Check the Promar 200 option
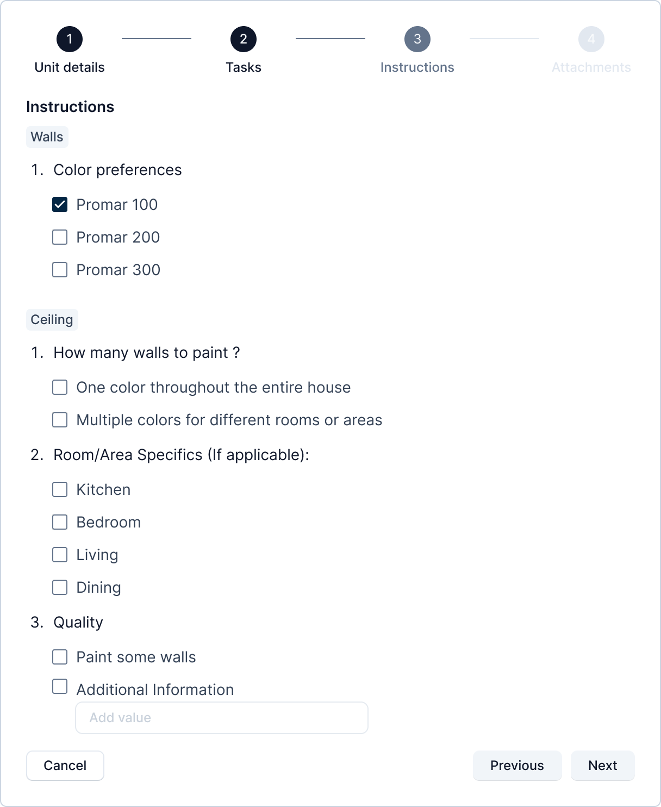Screen dimensions: 661x807 [x=60, y=237]
